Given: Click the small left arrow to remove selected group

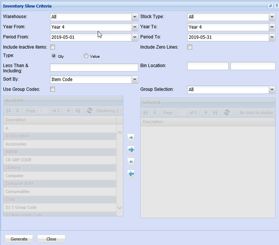Looking at the screenshot, I should (x=131, y=161).
